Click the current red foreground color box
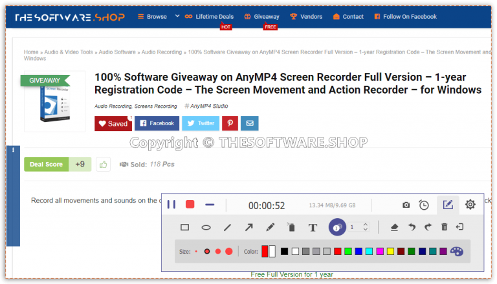This screenshot has width=497, height=284. click(x=265, y=252)
